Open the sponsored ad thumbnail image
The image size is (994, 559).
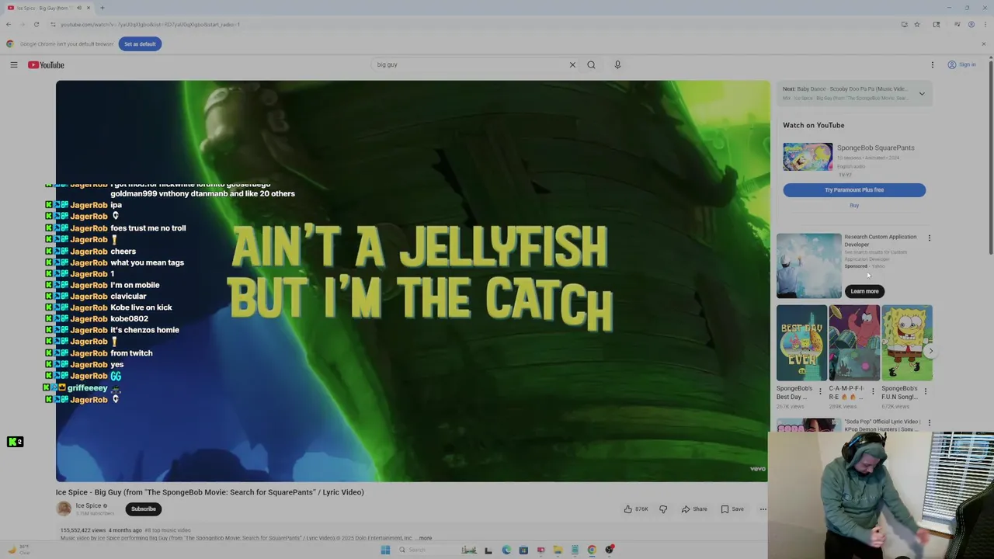point(808,266)
